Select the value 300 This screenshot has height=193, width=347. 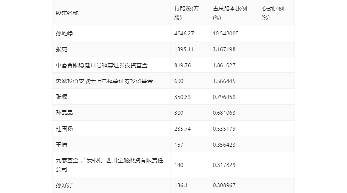coord(179,113)
